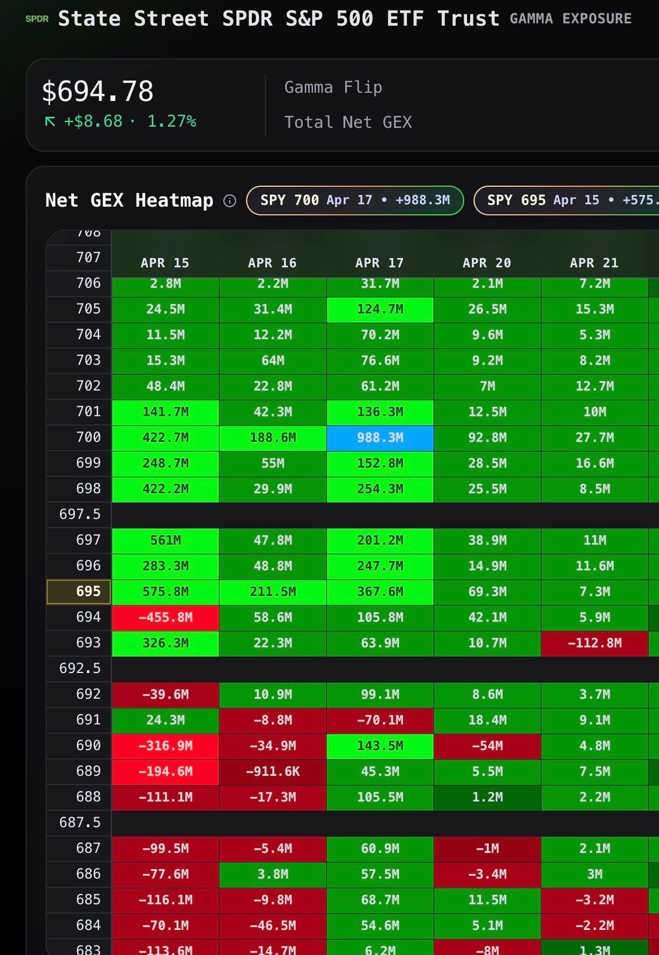659x955 pixels.
Task: Click the 367.6M cell
Action: coord(380,592)
